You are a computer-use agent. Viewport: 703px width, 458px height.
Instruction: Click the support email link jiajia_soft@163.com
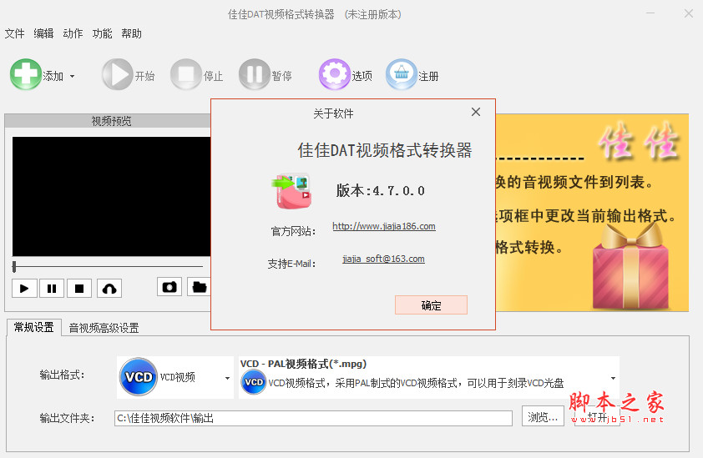tap(383, 259)
